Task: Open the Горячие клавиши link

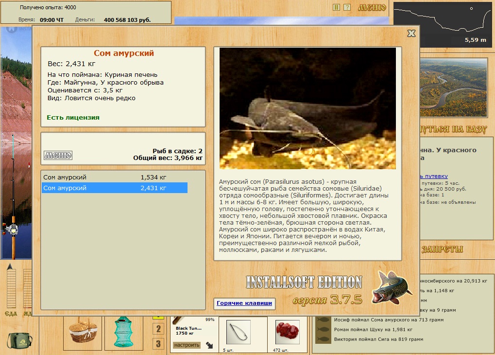Action: pyautogui.click(x=244, y=303)
